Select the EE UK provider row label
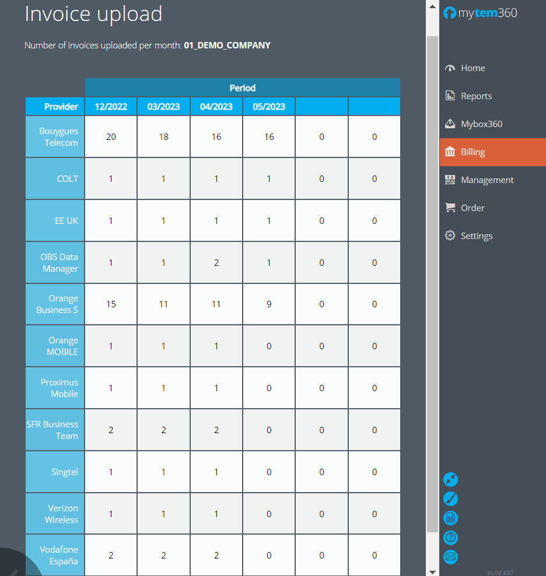Screen dimensions: 546x576 [x=55, y=220]
